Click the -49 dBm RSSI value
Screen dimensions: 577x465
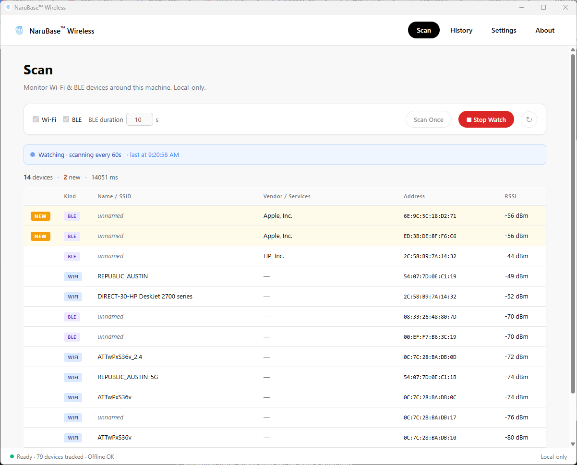pyautogui.click(x=517, y=276)
